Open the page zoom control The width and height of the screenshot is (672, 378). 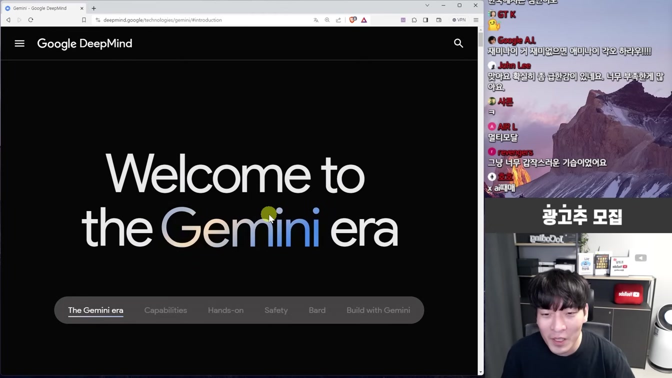pyautogui.click(x=327, y=20)
